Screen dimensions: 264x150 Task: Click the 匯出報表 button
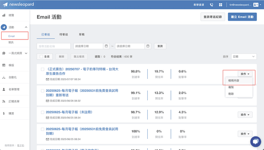click(79, 57)
